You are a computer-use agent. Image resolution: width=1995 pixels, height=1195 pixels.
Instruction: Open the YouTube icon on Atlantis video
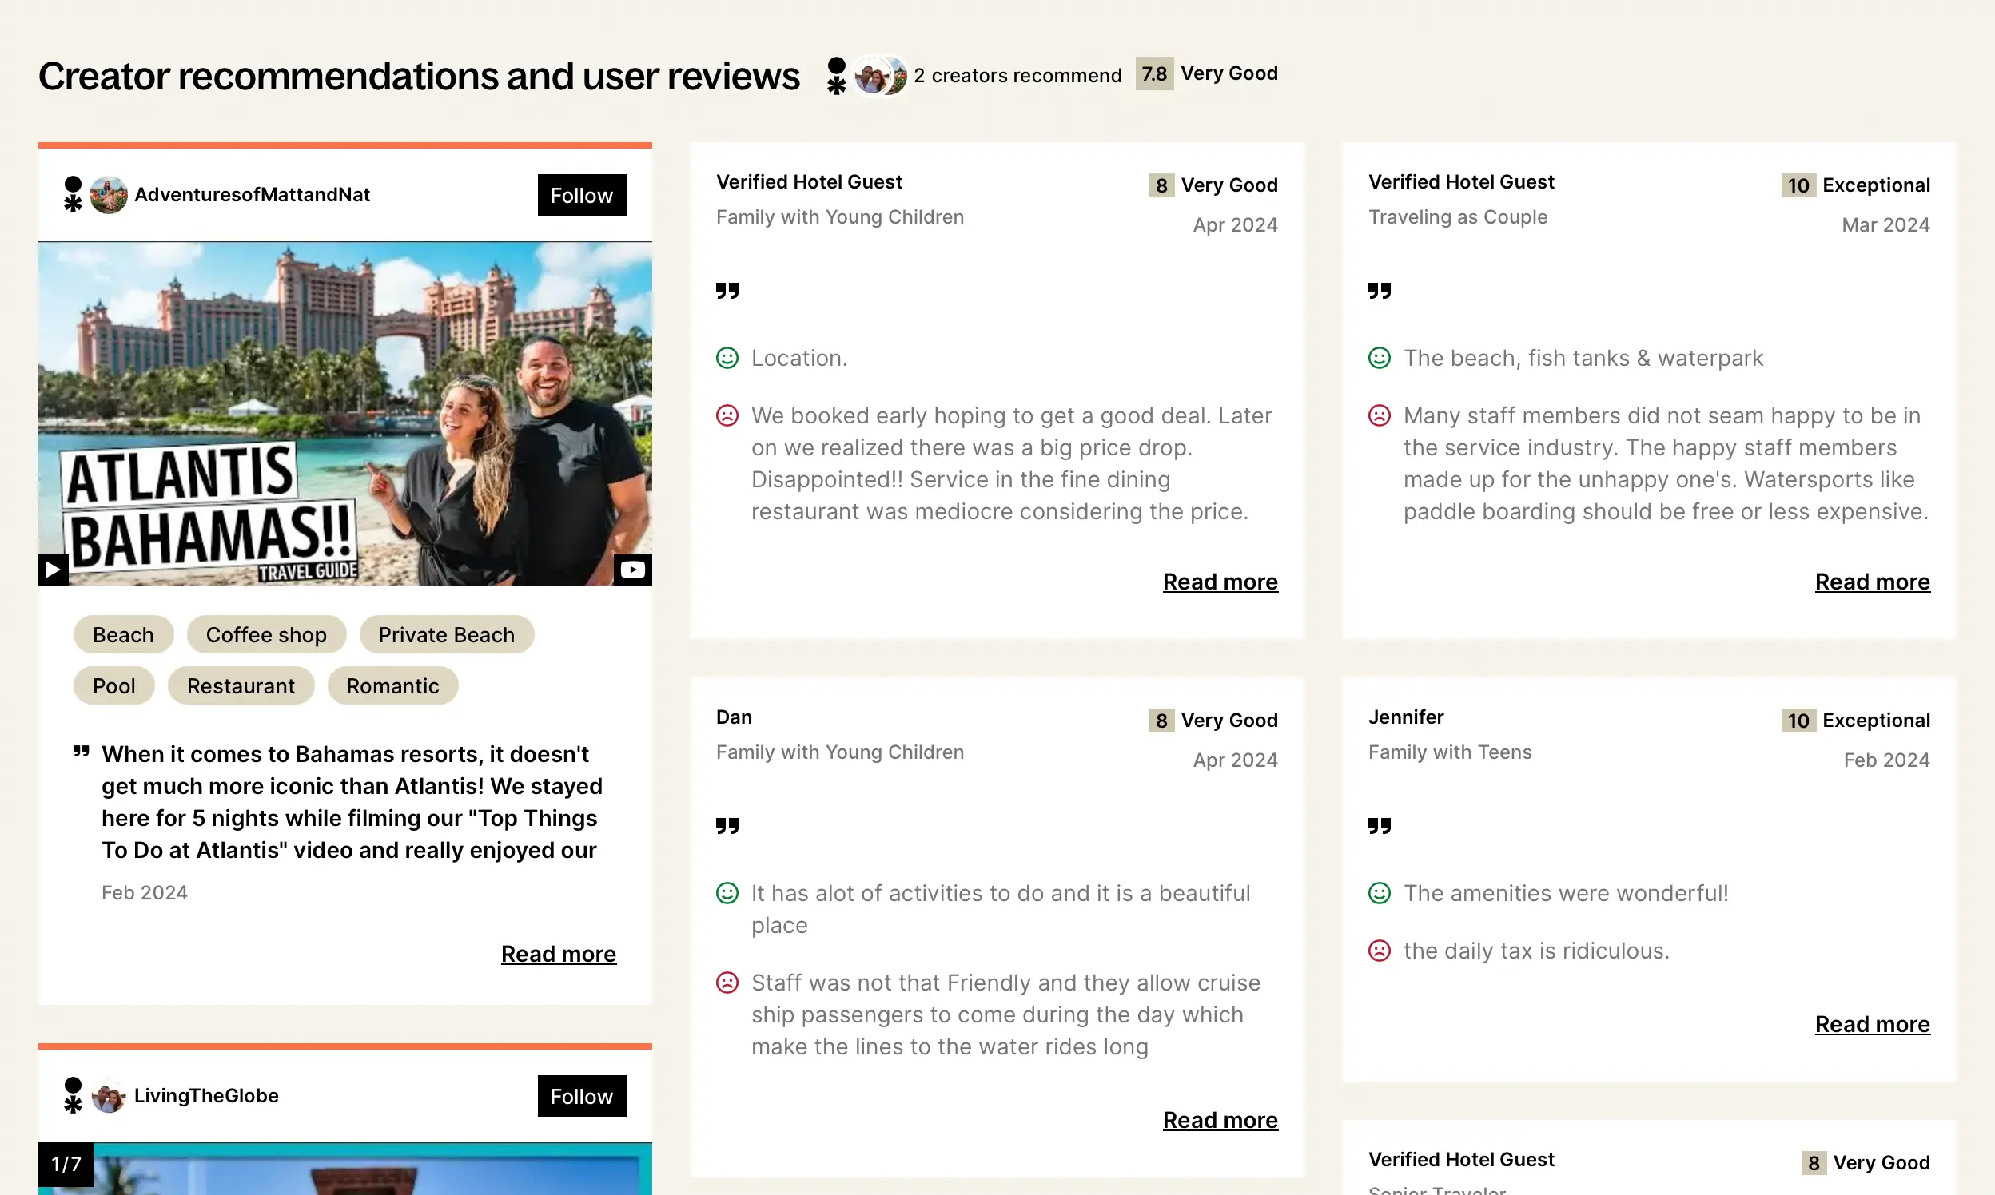632,570
